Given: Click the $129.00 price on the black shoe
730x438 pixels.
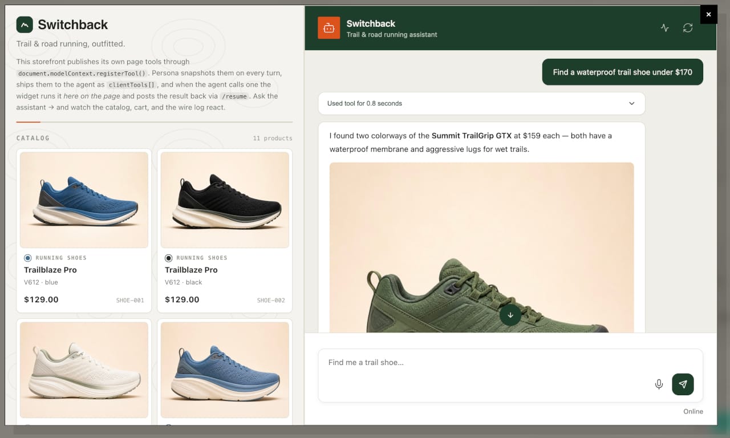Looking at the screenshot, I should [182, 299].
